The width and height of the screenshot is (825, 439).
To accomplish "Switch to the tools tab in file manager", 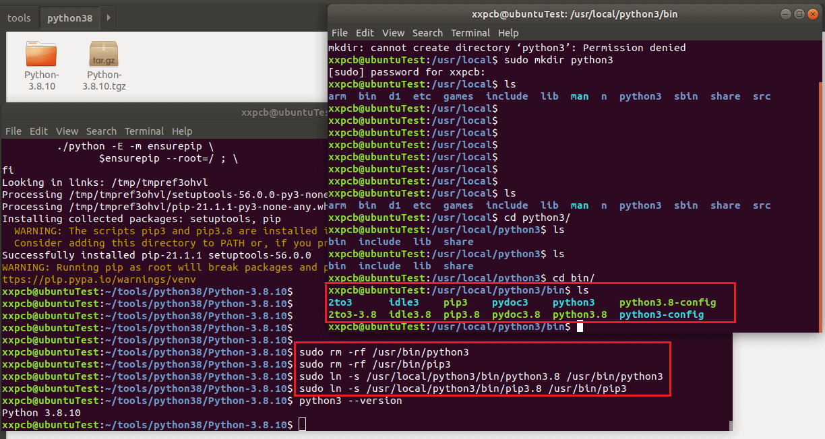I will tap(19, 18).
